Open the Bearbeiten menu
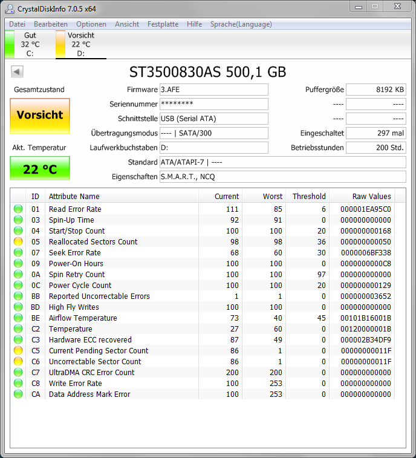Viewport: 416px width, 458px height. (x=51, y=24)
